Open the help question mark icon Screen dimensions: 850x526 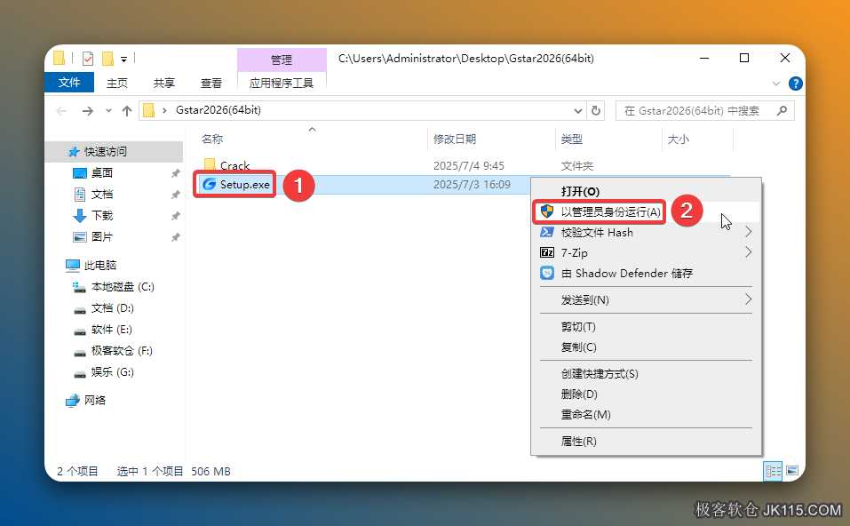tap(795, 83)
